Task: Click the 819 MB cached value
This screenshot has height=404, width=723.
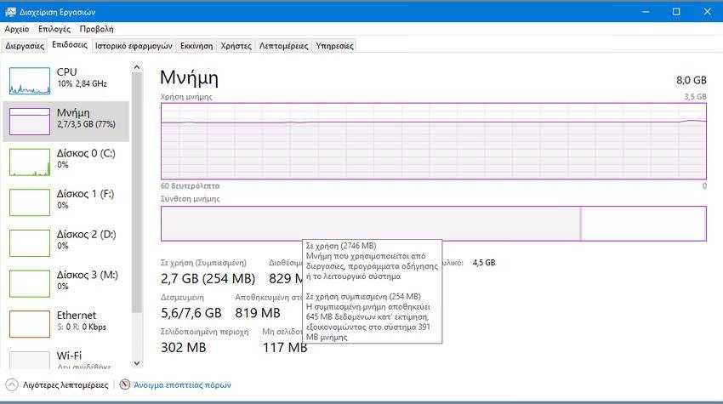Action: click(258, 313)
